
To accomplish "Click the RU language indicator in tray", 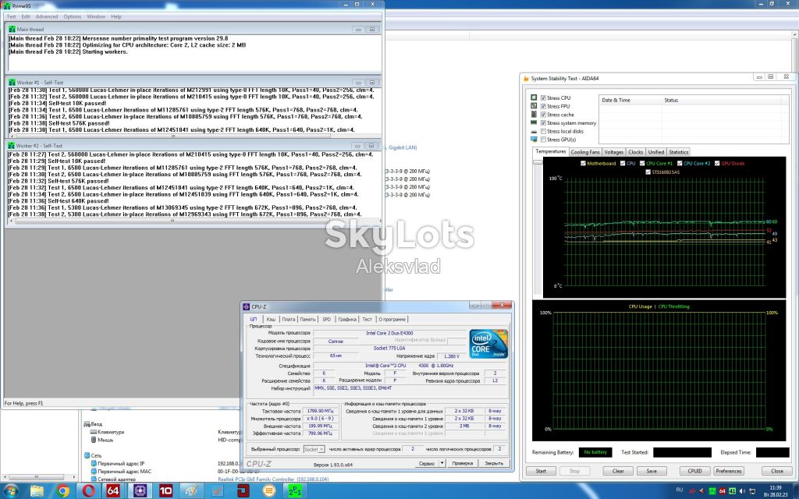I will pos(680,490).
